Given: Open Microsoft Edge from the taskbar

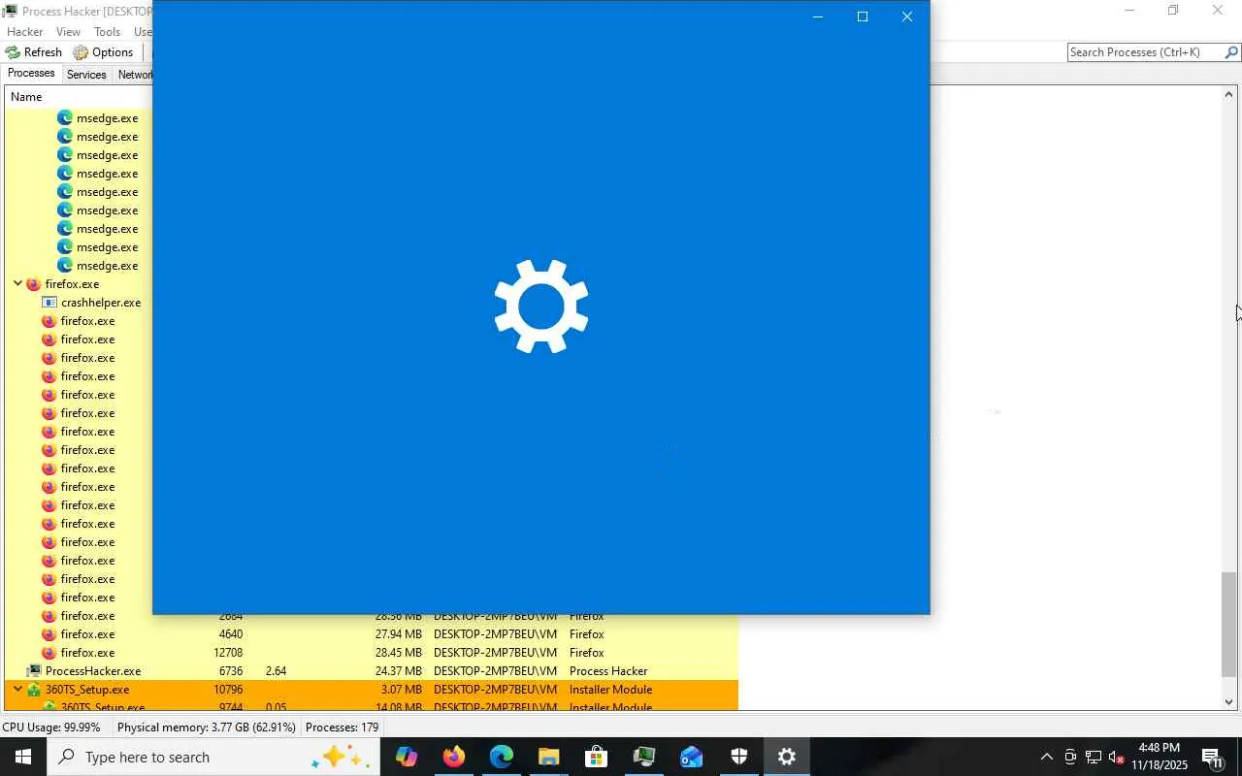Looking at the screenshot, I should [x=502, y=757].
